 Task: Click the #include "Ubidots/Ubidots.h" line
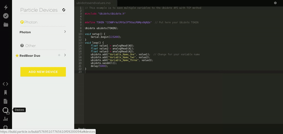[105, 14]
